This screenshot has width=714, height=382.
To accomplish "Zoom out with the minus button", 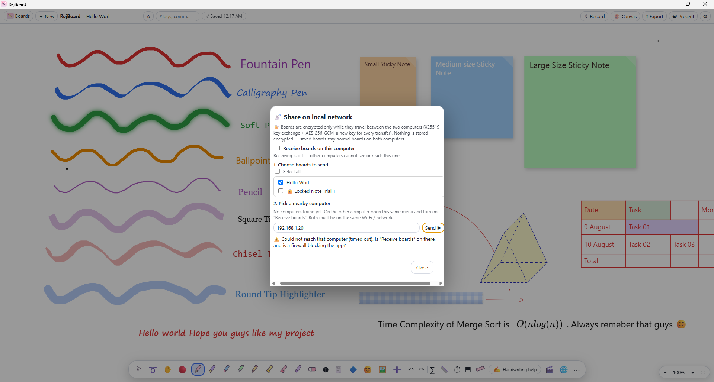I will coord(665,372).
